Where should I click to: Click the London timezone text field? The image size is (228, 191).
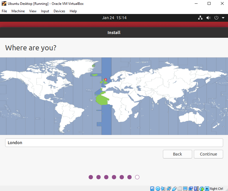tap(114, 143)
